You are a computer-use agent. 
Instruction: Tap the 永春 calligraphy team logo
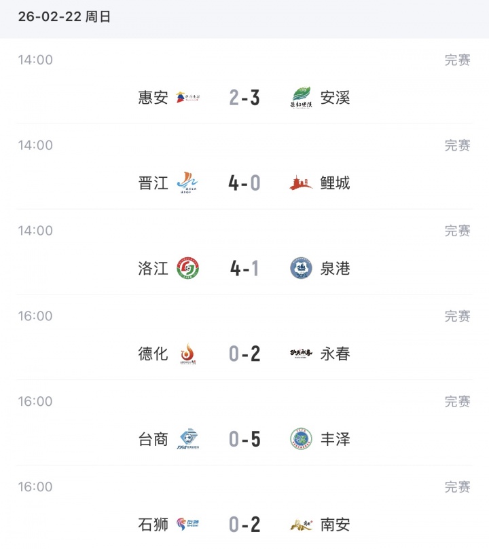tap(301, 354)
